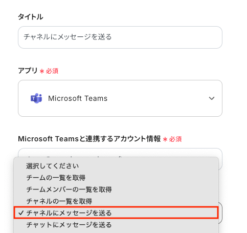
Task: Pick チャネルの一覧を取得 from the menu
Action: (59, 201)
